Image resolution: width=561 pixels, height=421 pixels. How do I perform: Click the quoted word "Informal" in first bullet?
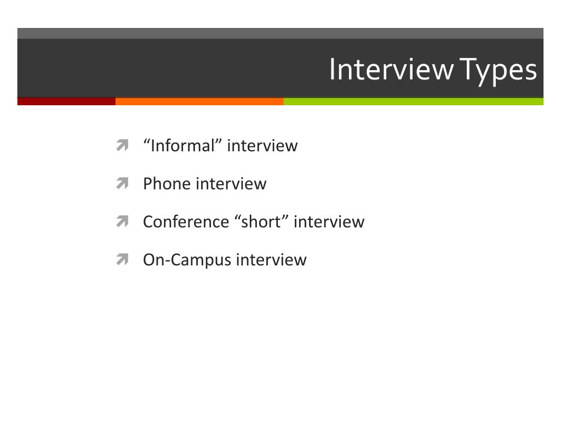pyautogui.click(x=182, y=146)
